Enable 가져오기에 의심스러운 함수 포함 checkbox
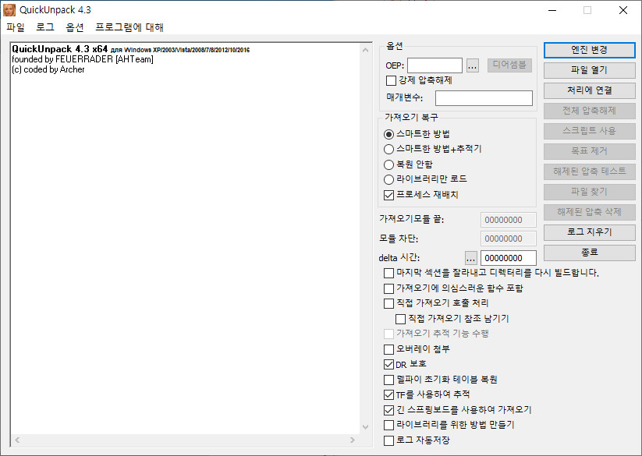Viewport: 642px width, 456px height. (388, 288)
